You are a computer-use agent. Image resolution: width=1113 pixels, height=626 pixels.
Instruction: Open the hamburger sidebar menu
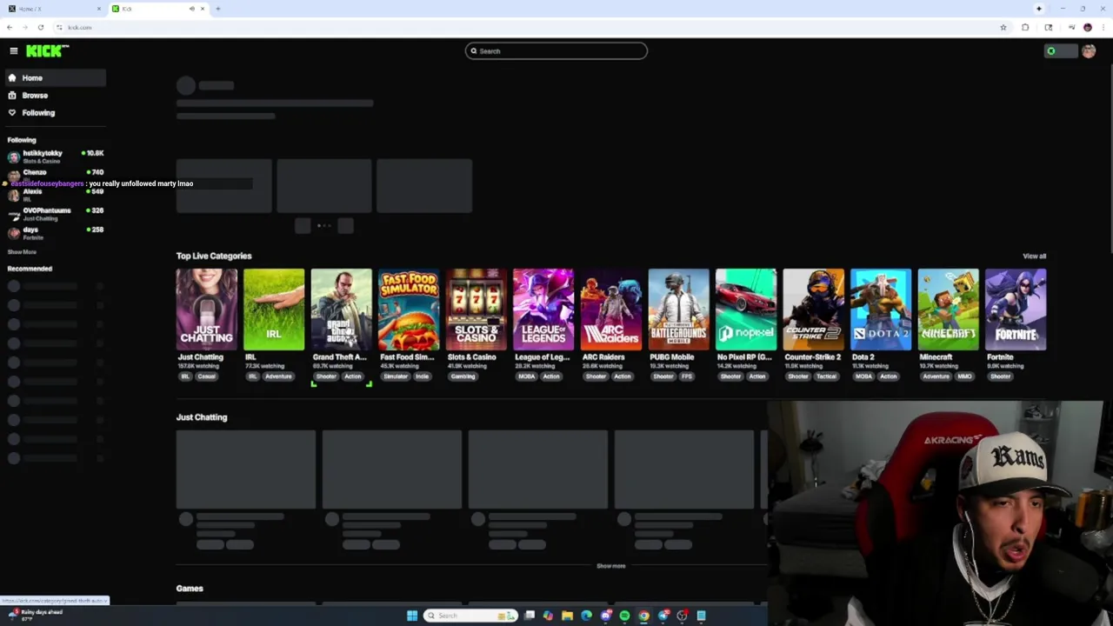pos(14,51)
